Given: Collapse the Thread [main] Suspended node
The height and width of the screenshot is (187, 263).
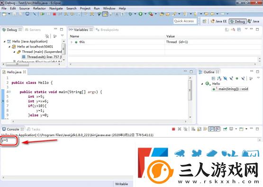Looking at the screenshot, I should tap(14, 52).
